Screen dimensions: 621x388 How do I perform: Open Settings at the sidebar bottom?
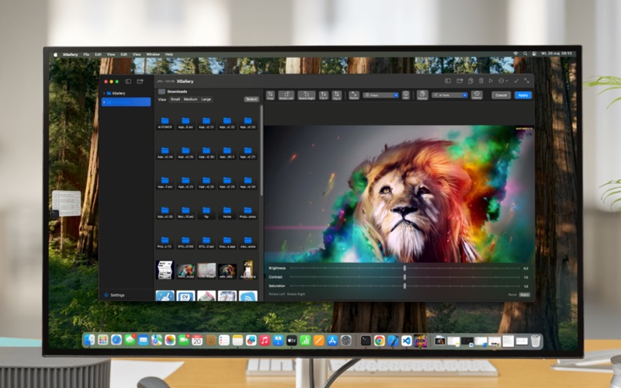[x=114, y=295]
